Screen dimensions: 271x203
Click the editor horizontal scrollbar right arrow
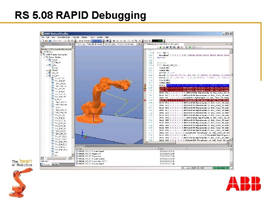(228, 142)
